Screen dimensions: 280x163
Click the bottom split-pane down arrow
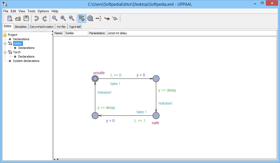coord(58,159)
